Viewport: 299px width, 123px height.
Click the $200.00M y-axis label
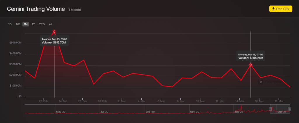pyautogui.click(x=15, y=75)
